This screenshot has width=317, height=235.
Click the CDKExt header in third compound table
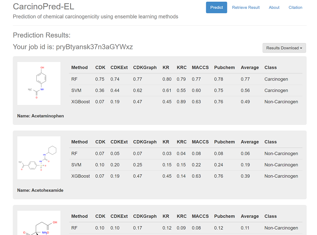pos(119,216)
